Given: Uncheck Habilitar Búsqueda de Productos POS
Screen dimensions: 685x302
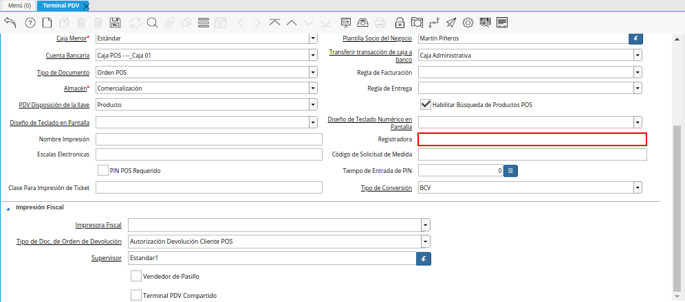Looking at the screenshot, I should (x=426, y=104).
